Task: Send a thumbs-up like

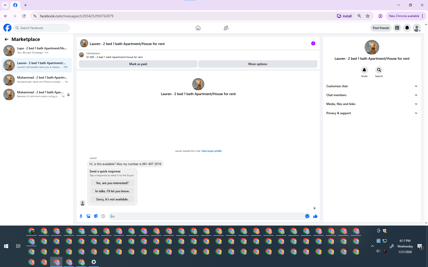Action: point(315,216)
